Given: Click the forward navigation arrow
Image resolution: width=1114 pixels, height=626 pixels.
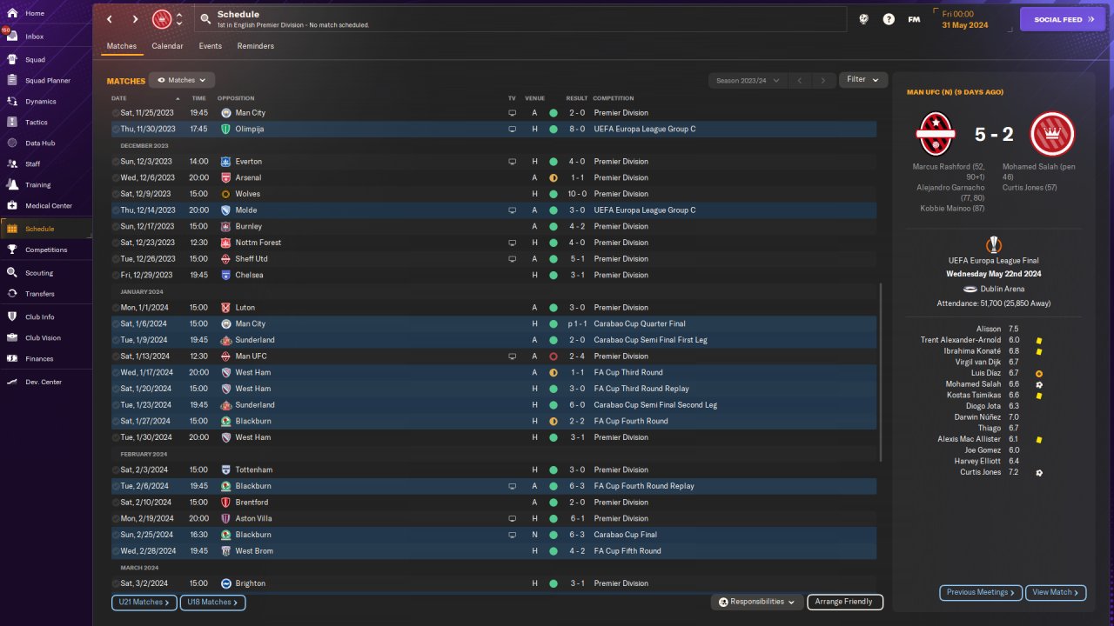Looking at the screenshot, I should click(135, 19).
